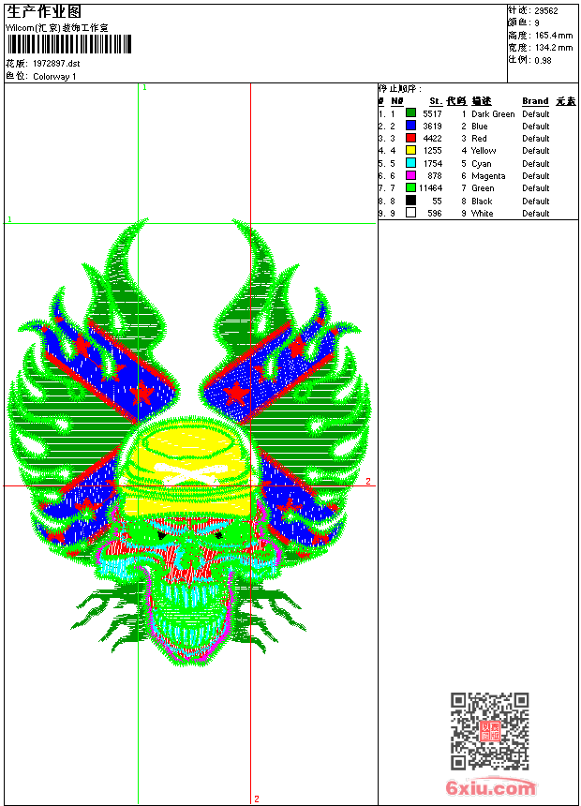Click the 'Dark Green' description text
Screen dimensions: 581x806
(x=493, y=114)
